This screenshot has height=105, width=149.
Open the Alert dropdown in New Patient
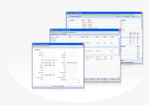click(x=49, y=75)
